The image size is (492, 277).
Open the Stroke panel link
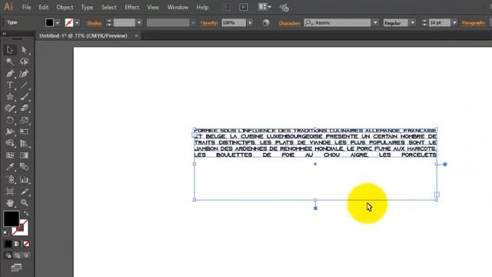click(94, 23)
